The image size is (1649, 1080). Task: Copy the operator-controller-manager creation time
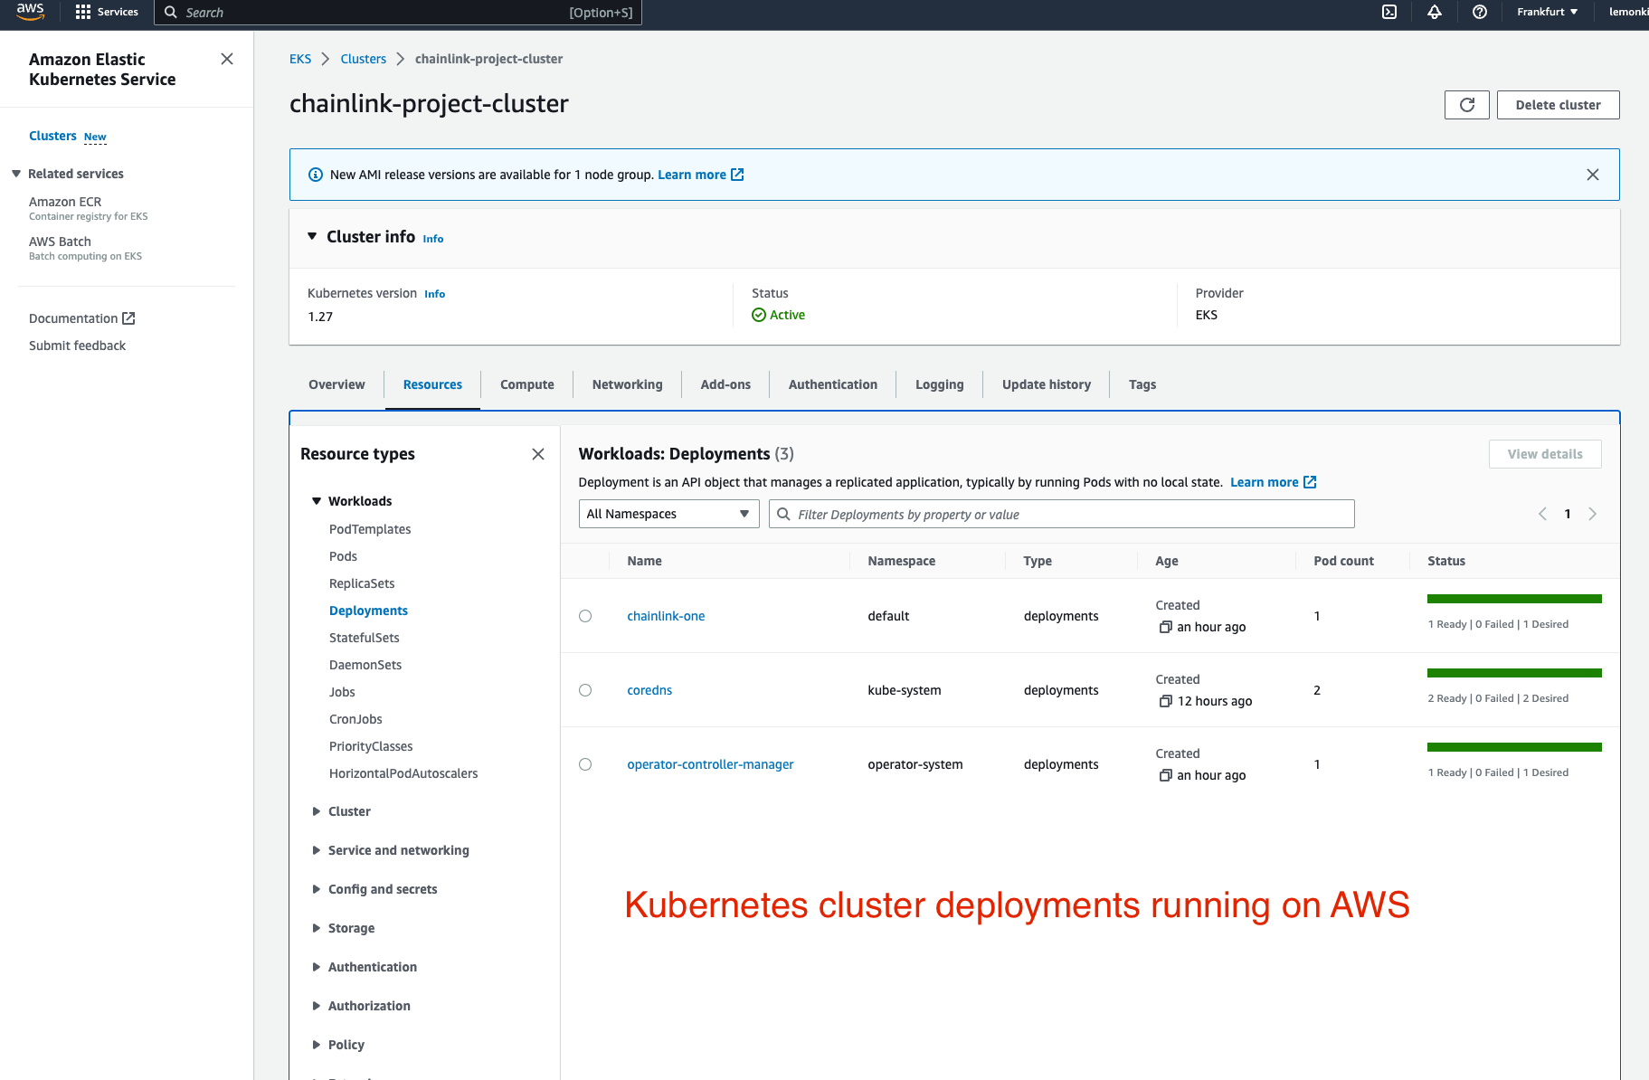(x=1166, y=775)
